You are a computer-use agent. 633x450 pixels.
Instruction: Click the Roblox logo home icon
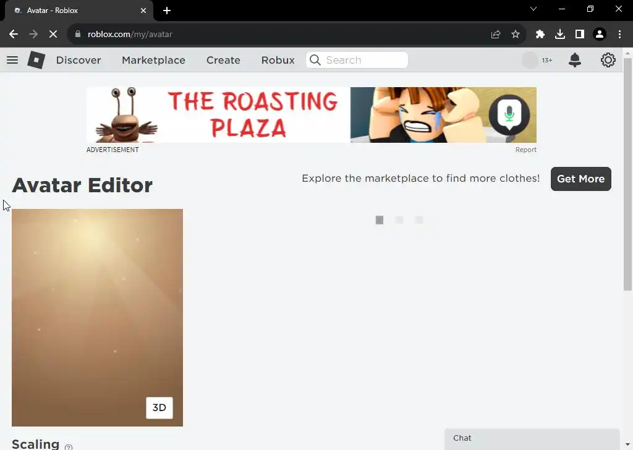point(36,60)
